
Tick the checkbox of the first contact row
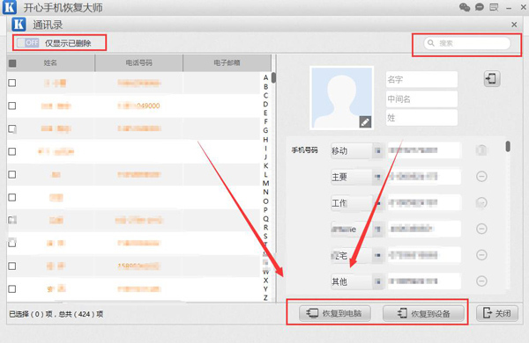(12, 83)
